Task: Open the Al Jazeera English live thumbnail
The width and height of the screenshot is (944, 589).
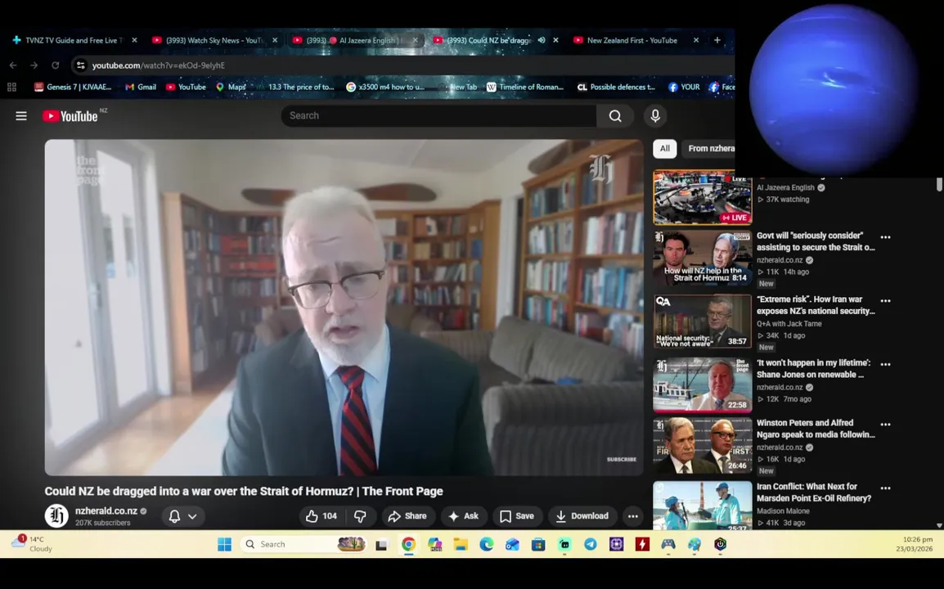Action: 702,197
